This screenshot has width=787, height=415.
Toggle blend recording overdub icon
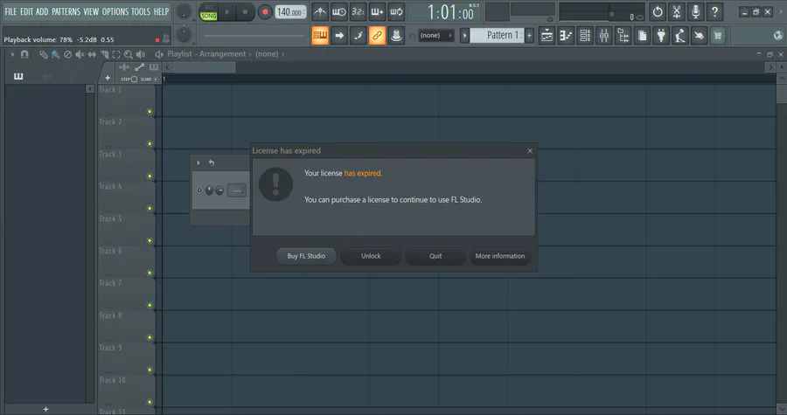(377, 11)
